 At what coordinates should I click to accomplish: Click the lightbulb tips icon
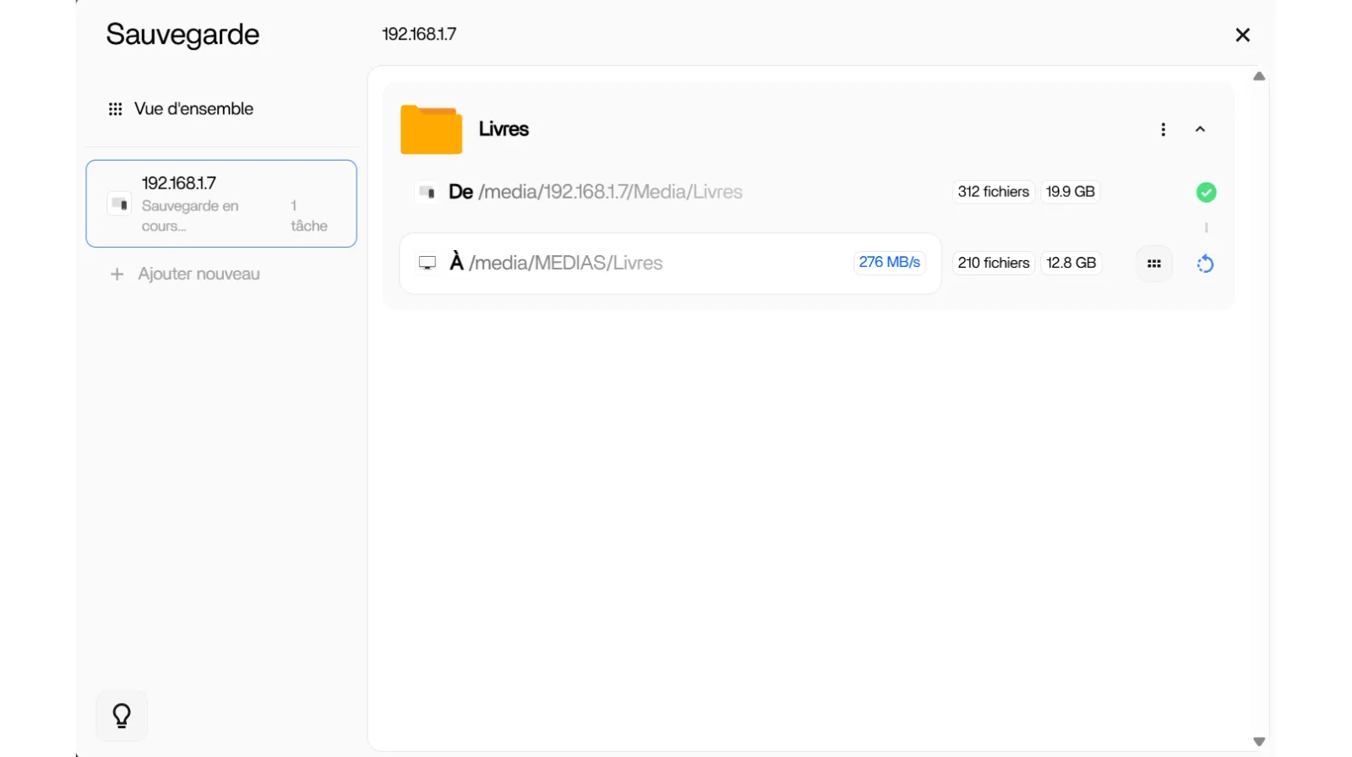[122, 716]
